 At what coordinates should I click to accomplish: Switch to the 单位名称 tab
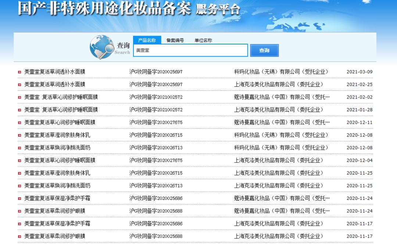pyautogui.click(x=203, y=40)
